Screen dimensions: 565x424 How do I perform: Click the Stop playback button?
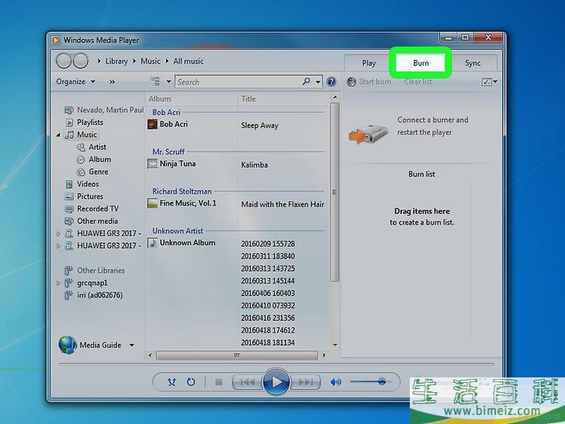(x=218, y=382)
